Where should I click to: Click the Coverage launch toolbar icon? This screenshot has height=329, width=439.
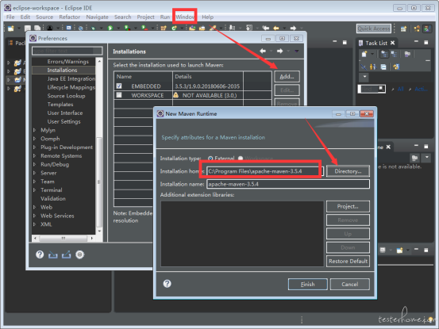127,28
